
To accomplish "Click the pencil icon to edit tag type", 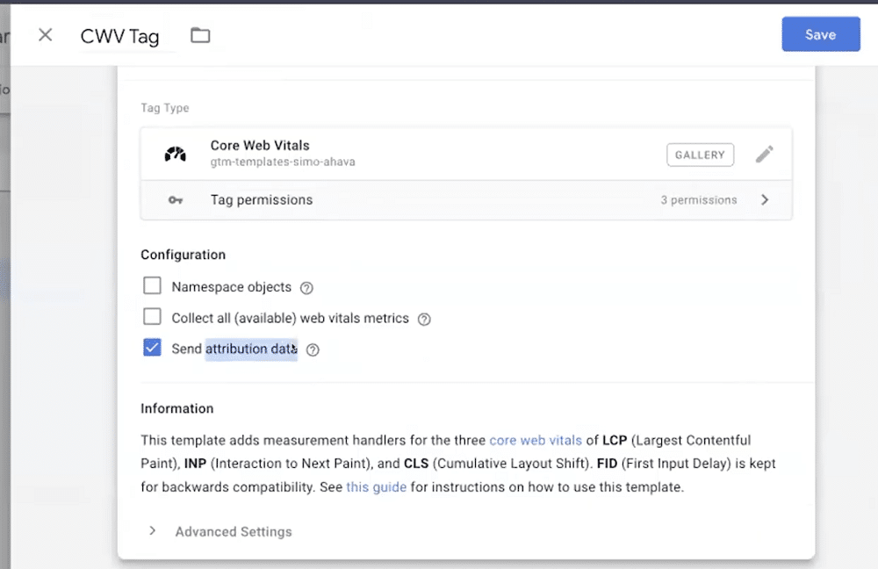I will click(x=765, y=153).
